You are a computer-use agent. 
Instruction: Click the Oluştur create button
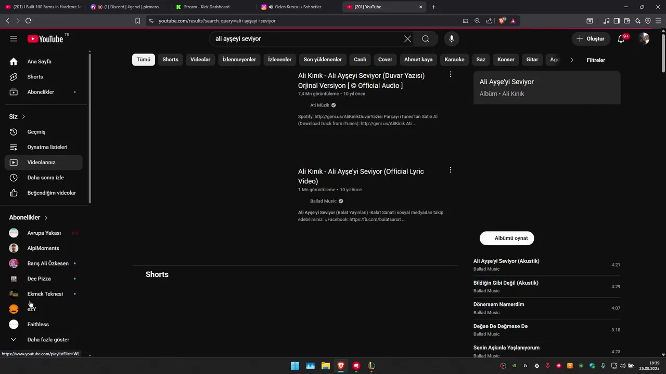point(591,39)
